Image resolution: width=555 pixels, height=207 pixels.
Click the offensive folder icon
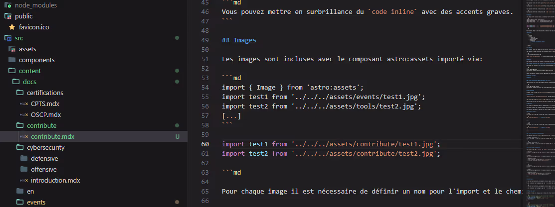tap(24, 169)
